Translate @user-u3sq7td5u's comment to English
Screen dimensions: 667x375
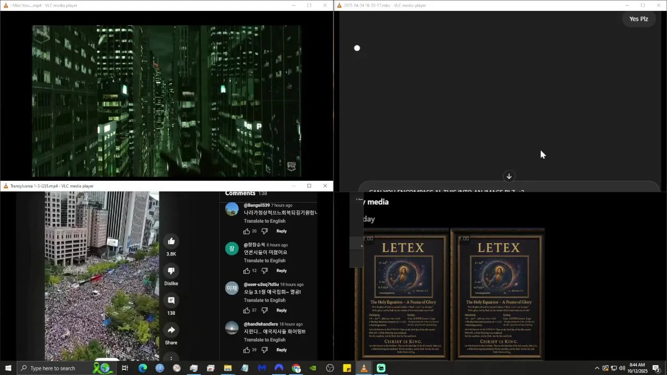264,300
